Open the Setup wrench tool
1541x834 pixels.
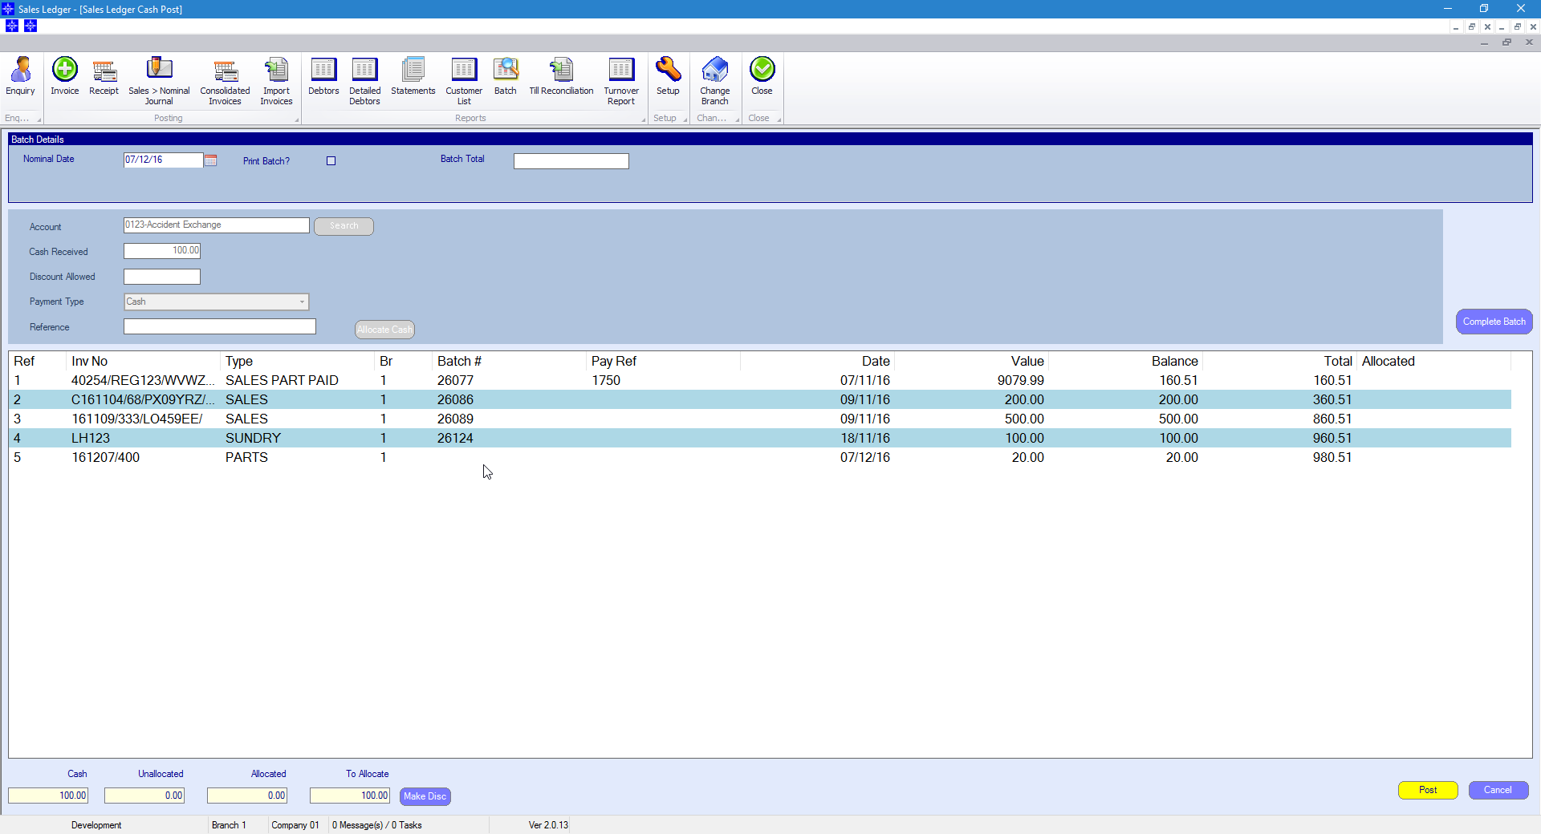pyautogui.click(x=668, y=76)
